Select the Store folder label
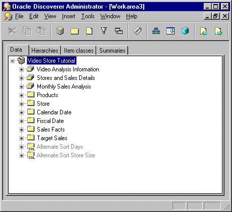The image size is (232, 212). [43, 104]
